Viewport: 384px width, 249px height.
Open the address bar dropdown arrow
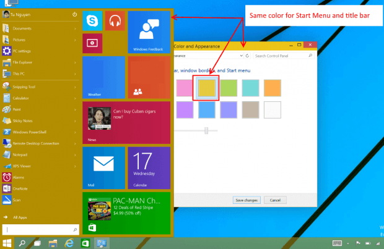[x=241, y=56]
